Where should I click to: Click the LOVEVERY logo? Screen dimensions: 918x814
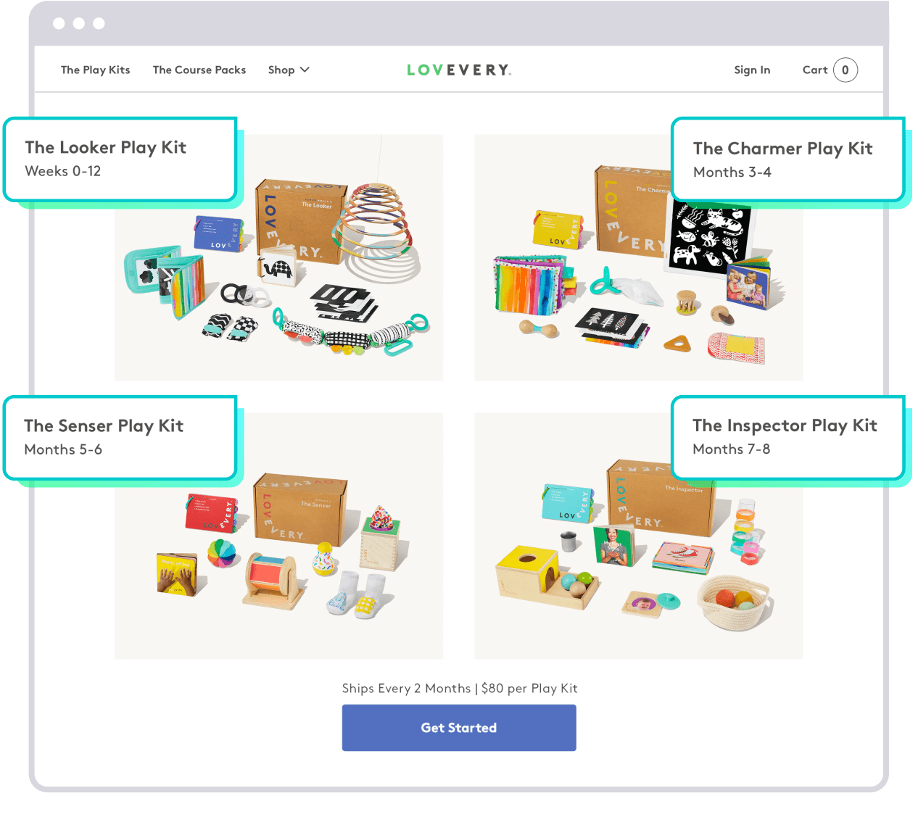[459, 70]
